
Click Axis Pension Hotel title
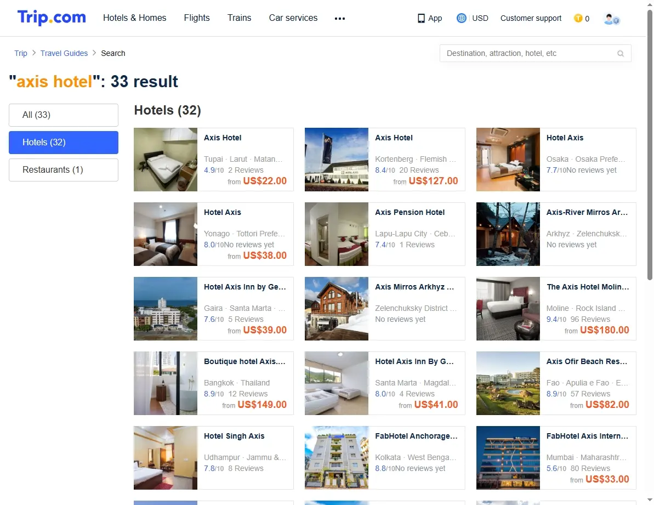[x=410, y=212]
